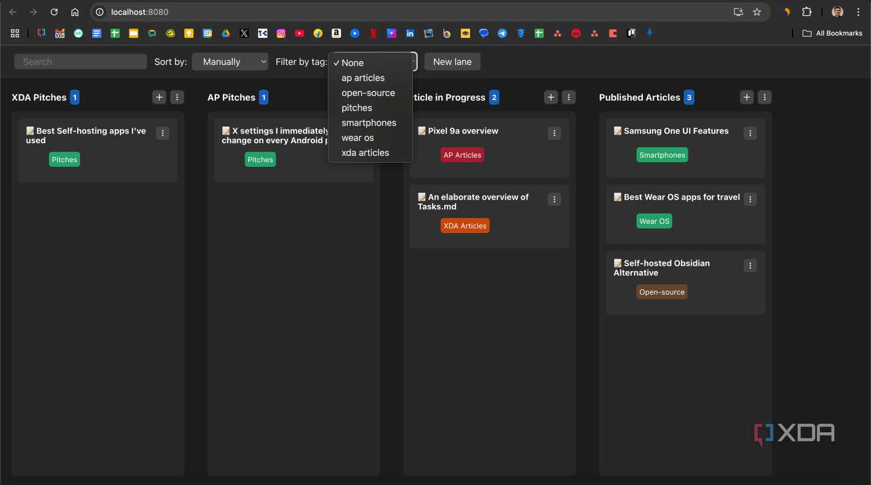Select pitches tag filter
Viewport: 871px width, 485px height.
370,108
